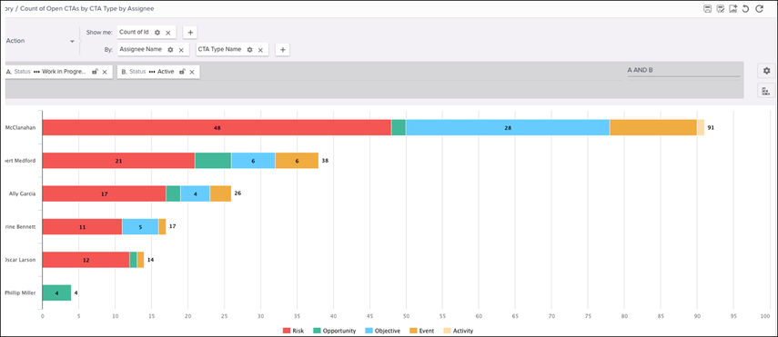Remove the Count of Id field

pyautogui.click(x=168, y=33)
